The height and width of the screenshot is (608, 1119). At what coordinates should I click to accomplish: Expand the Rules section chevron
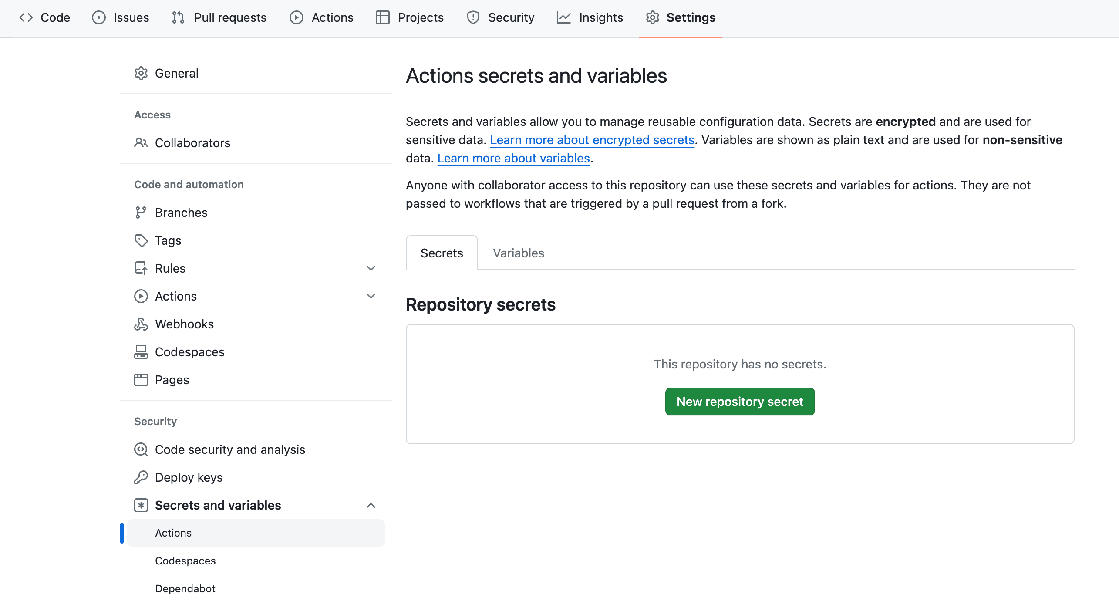(371, 268)
